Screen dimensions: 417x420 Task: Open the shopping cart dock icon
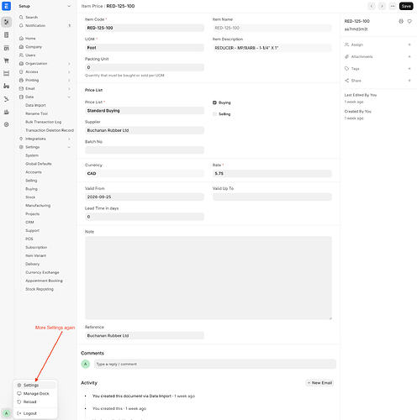point(6,60)
